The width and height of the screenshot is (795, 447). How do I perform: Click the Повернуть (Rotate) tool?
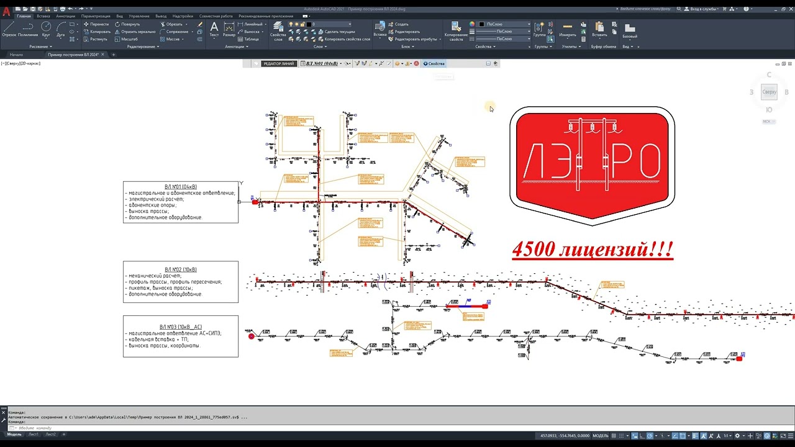[127, 24]
